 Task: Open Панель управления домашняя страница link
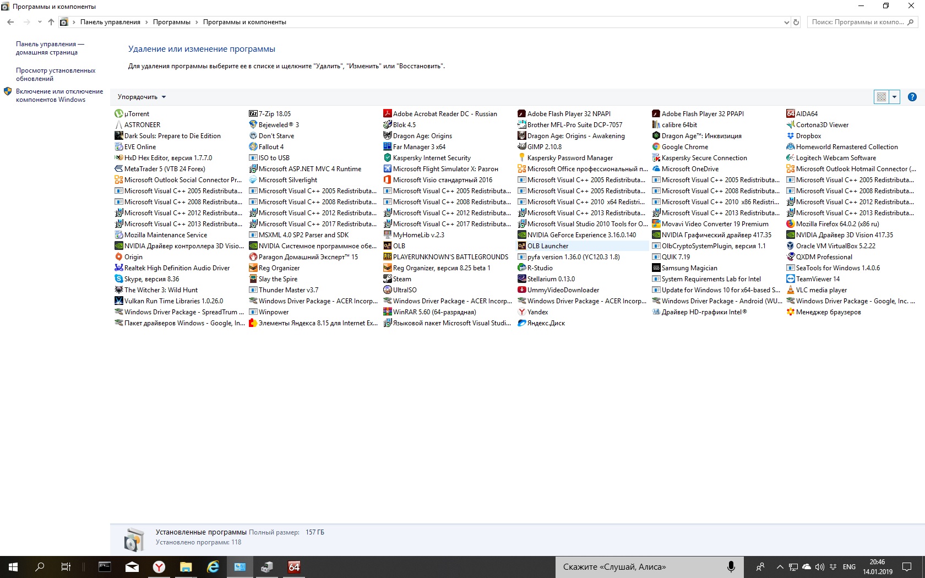tap(50, 48)
